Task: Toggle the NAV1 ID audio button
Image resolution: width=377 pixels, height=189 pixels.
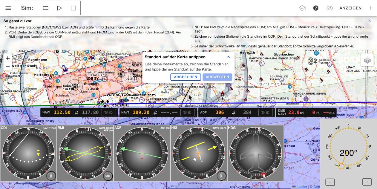Action: [109, 112]
